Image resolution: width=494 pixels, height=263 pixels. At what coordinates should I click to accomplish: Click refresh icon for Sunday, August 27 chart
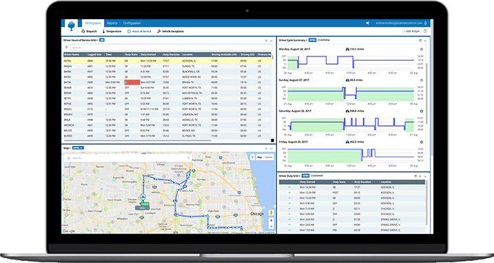pos(422,81)
